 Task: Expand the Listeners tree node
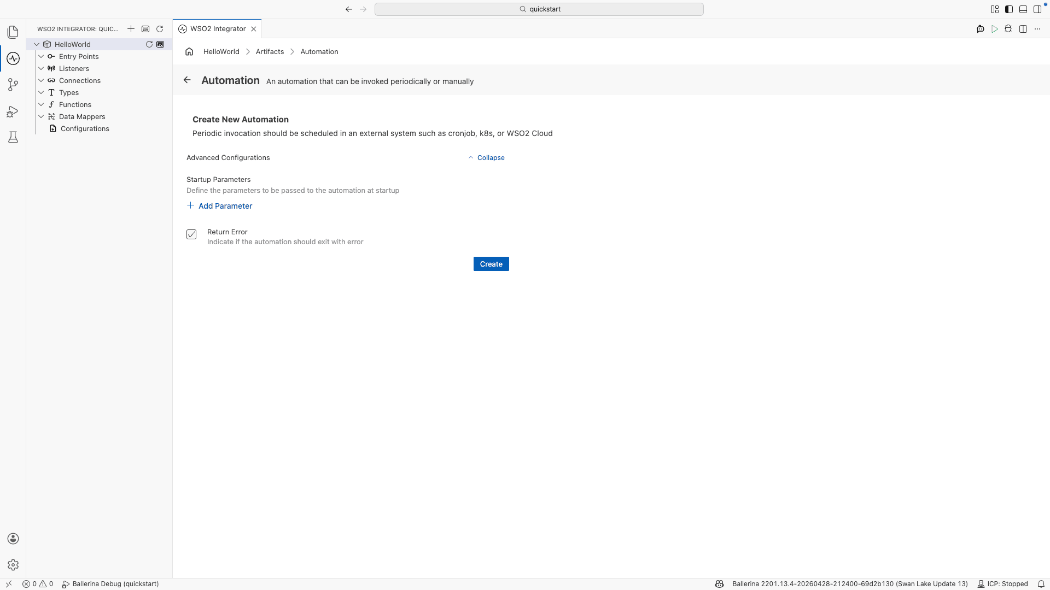click(x=41, y=68)
